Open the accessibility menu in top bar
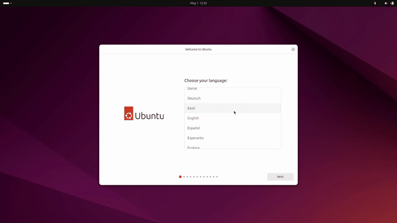The width and height of the screenshot is (397, 223). [375, 3]
